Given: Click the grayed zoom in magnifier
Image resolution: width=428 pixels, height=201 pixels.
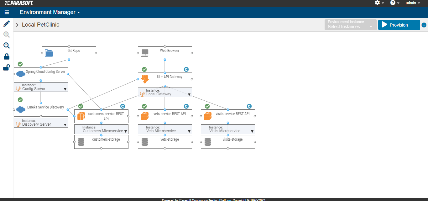Looking at the screenshot, I should (x=7, y=35).
